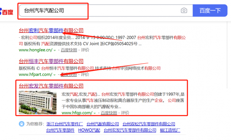Open 台州恒丰汽车零部件有限公司 result title

coord(51,61)
